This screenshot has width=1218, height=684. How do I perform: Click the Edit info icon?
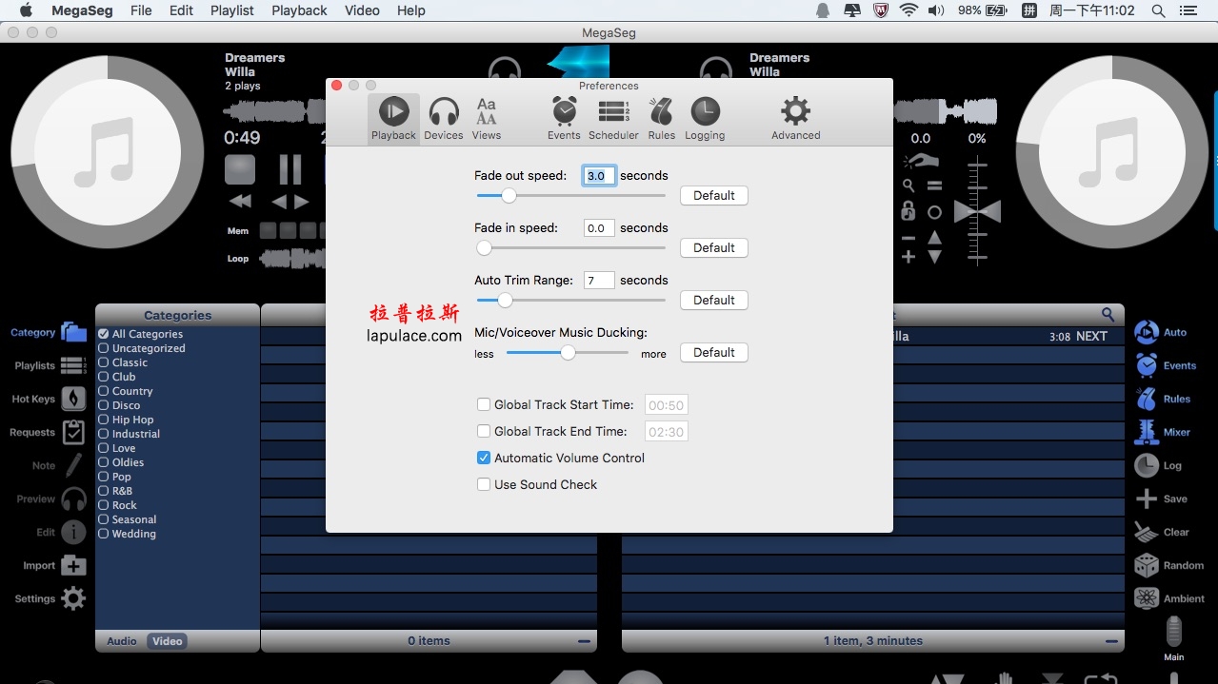pyautogui.click(x=73, y=532)
